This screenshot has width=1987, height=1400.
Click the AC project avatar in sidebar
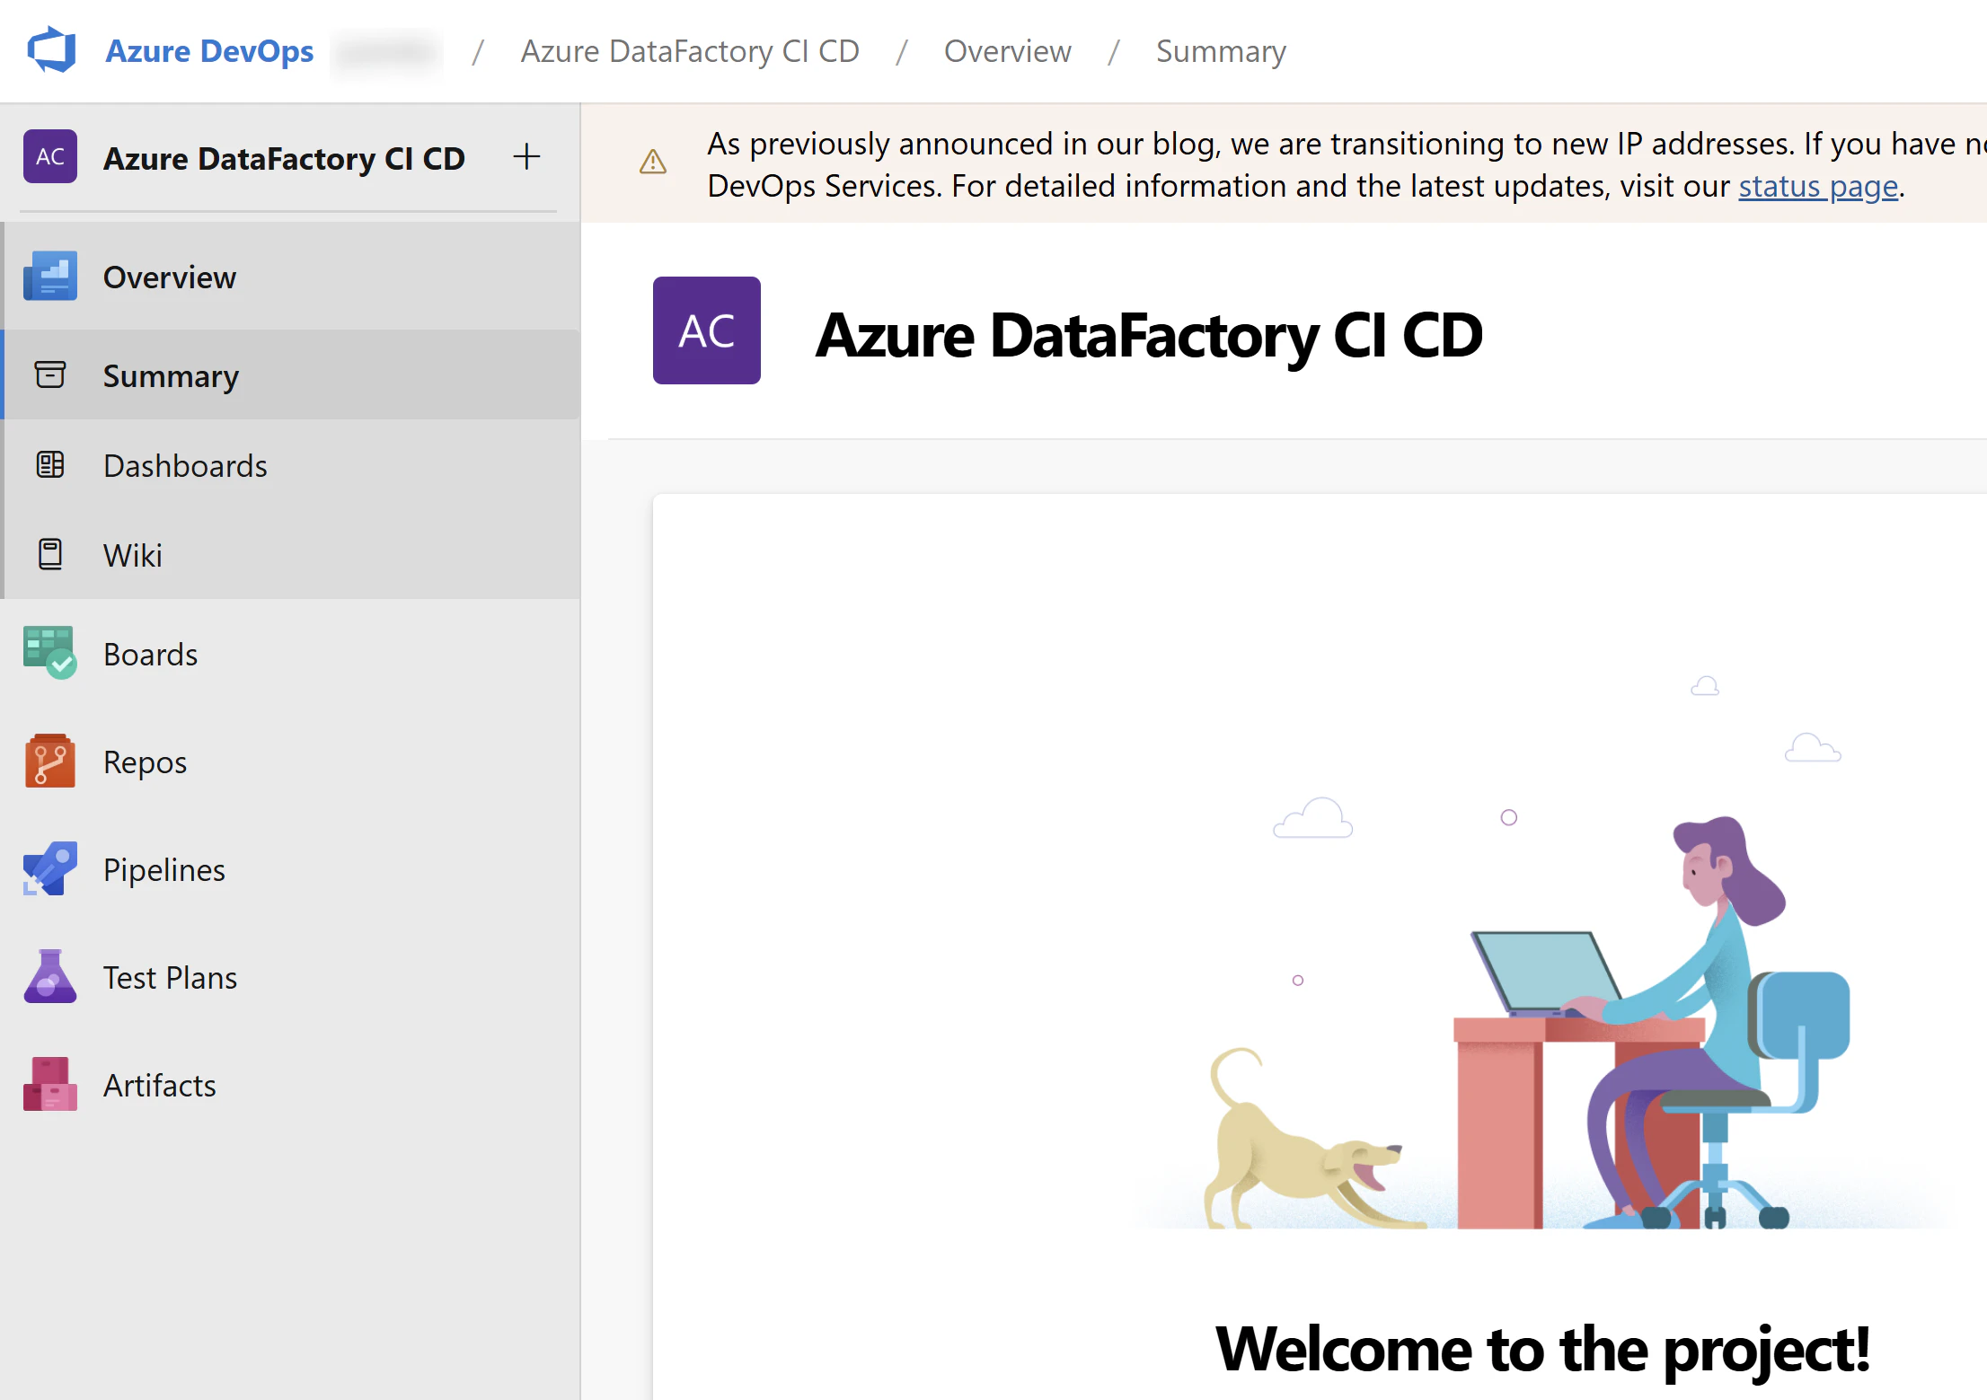point(50,157)
